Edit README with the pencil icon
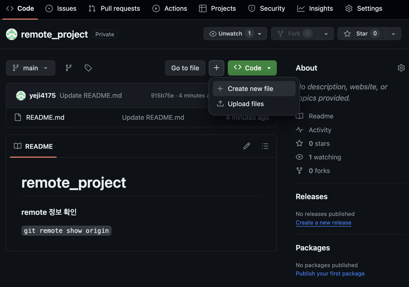The width and height of the screenshot is (409, 287). tap(247, 146)
